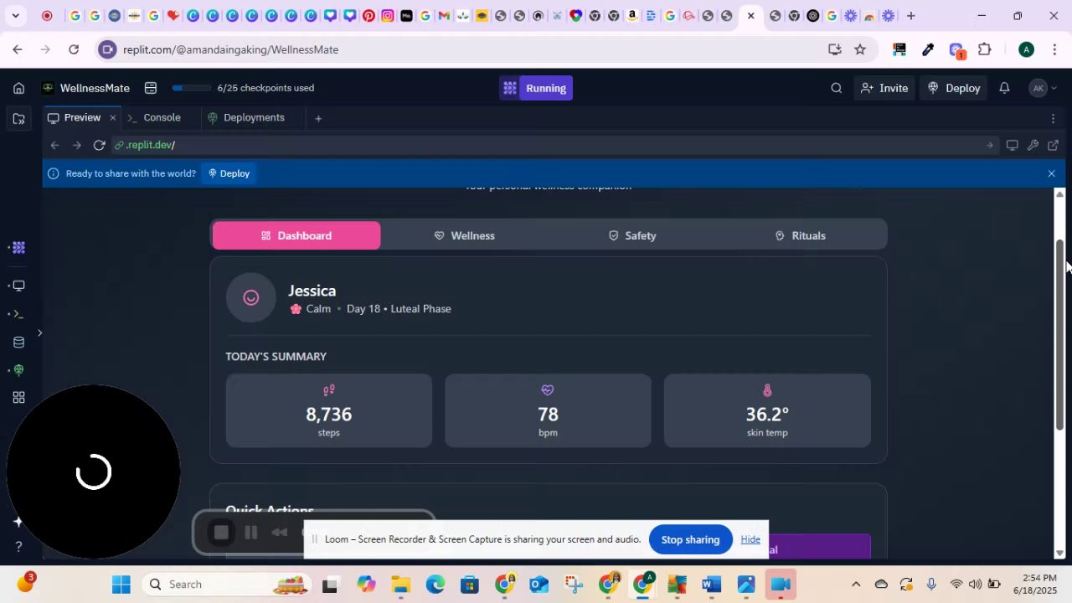Open browser extensions puzzle icon
The width and height of the screenshot is (1072, 603).
point(985,49)
